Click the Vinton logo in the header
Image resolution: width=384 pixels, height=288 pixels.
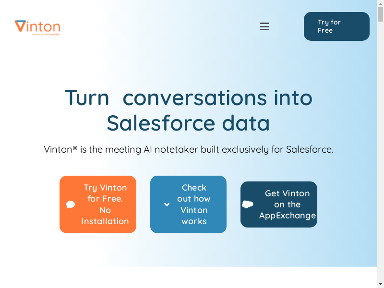(x=37, y=27)
